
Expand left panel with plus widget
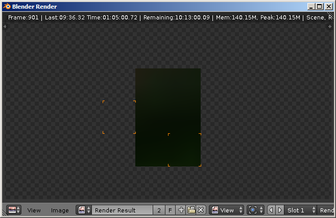pos(5,27)
